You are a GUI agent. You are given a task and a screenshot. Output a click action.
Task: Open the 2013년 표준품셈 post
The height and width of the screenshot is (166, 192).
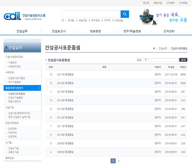65,109
